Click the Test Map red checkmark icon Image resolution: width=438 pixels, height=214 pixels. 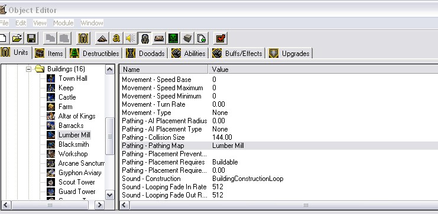pos(220,38)
